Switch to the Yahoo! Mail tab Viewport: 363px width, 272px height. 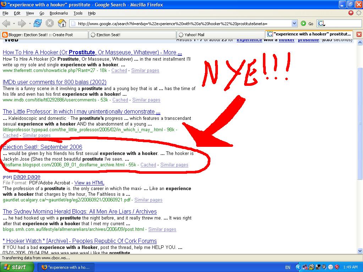pos(221,35)
